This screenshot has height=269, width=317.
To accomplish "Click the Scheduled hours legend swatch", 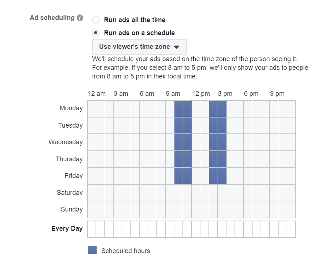I will pos(93,250).
